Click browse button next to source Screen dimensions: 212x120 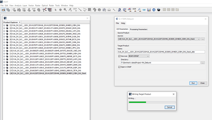point(203,39)
